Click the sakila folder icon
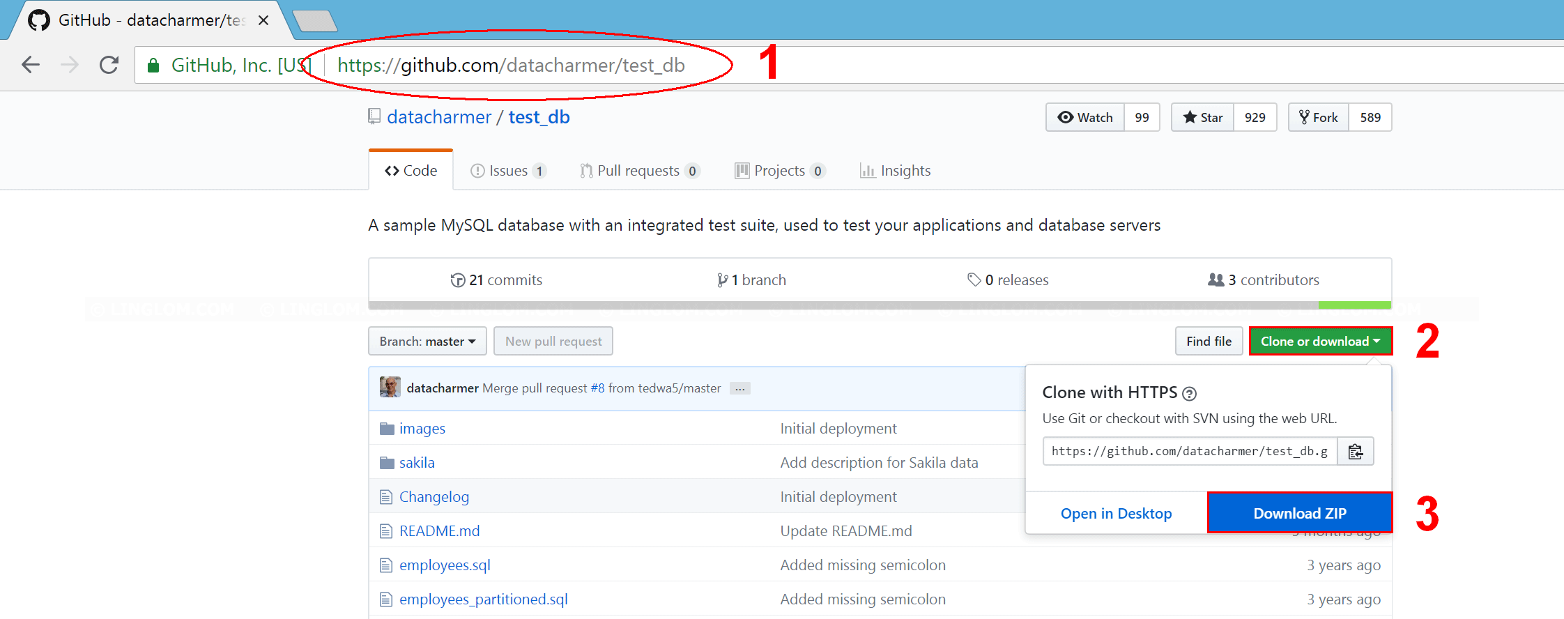Screen dimensions: 1564x619 387,463
